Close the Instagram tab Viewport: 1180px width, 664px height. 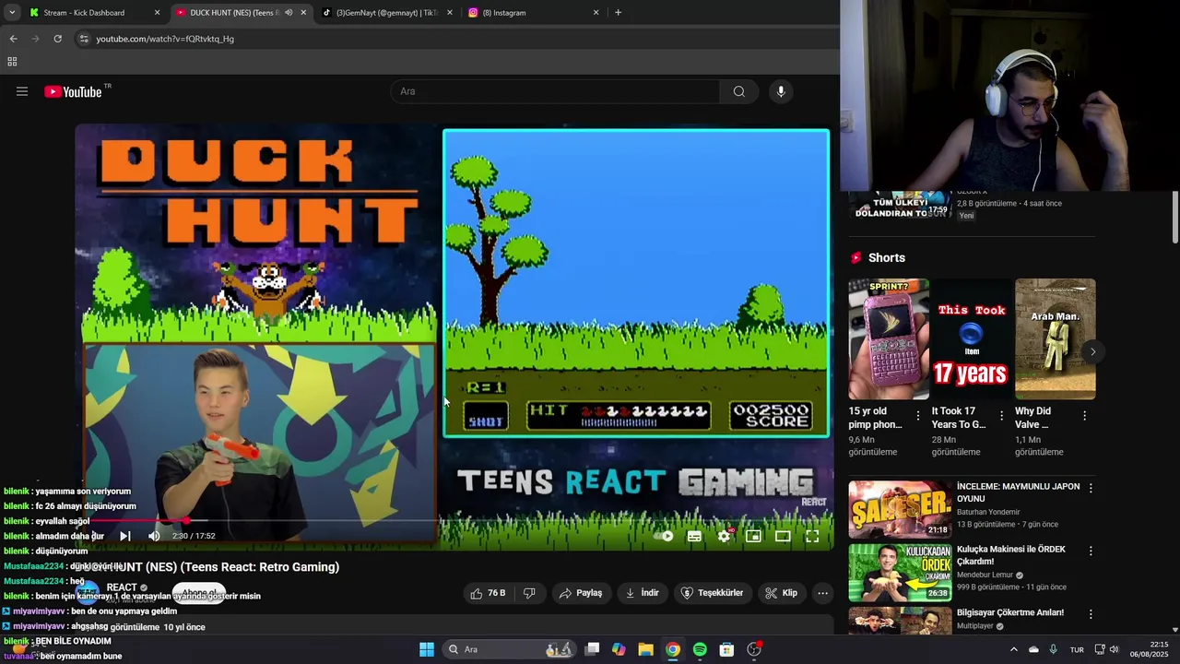[596, 13]
